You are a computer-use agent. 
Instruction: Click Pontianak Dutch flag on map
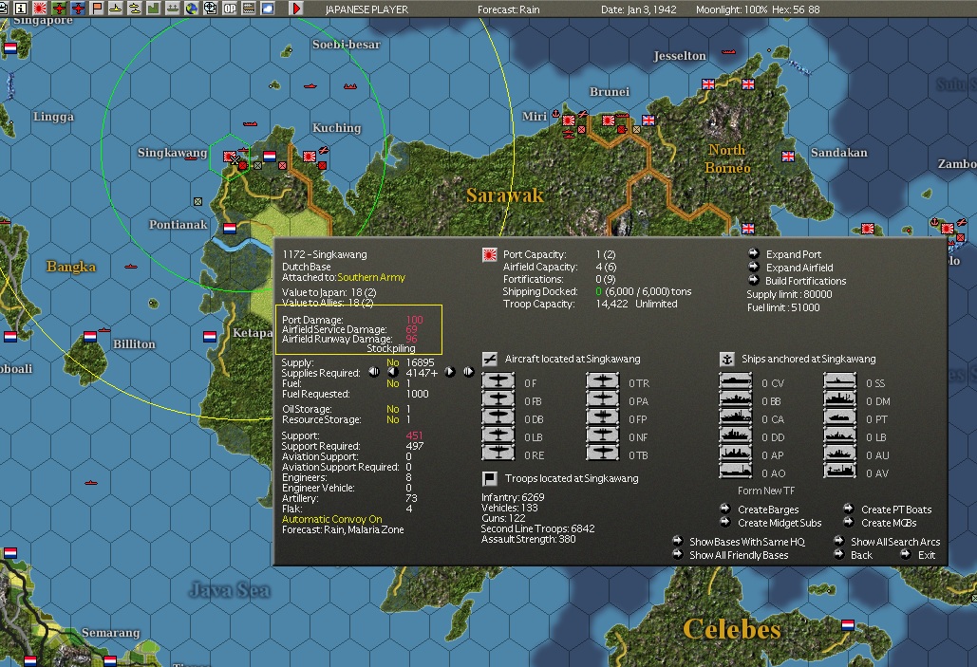pyautogui.click(x=230, y=229)
